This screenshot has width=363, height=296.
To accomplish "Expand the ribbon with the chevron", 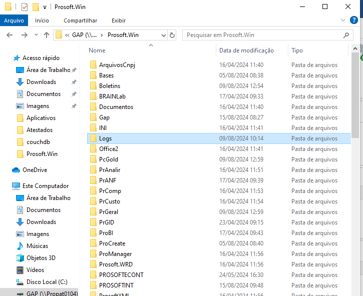I will pos(343,20).
